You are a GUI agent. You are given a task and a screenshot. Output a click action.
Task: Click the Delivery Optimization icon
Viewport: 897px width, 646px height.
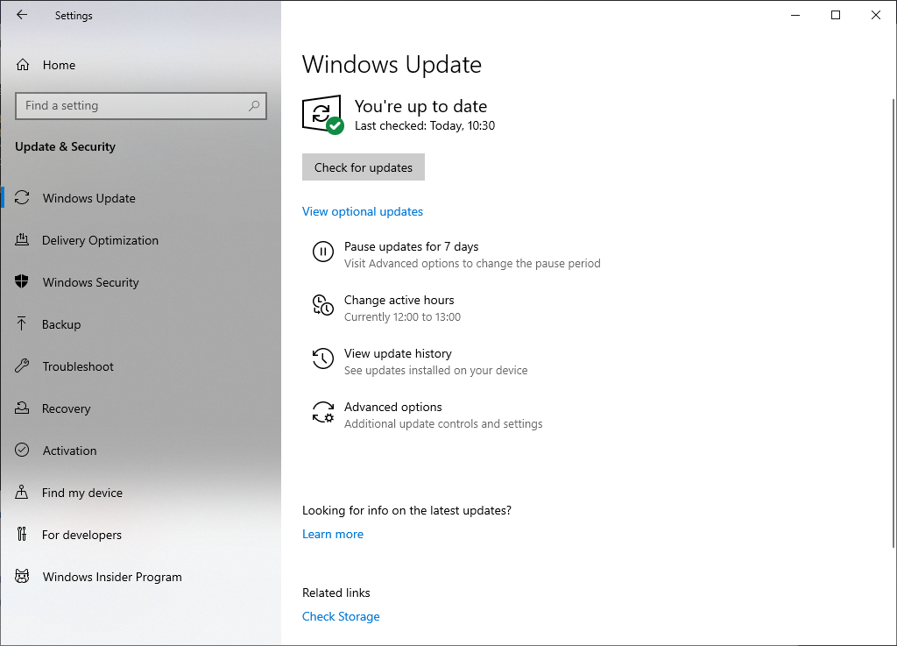22,240
